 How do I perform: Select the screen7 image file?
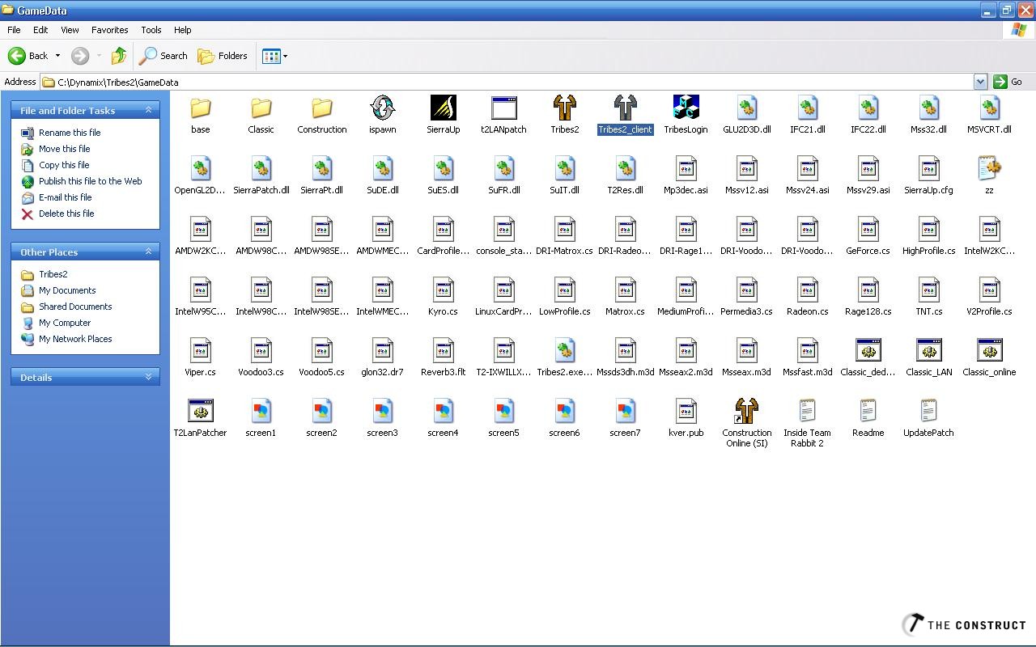[x=625, y=411]
